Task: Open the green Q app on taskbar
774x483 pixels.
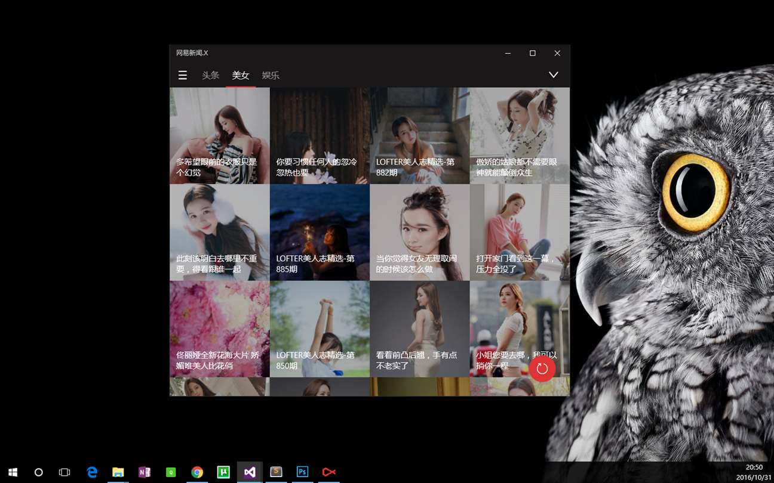Action: point(171,472)
